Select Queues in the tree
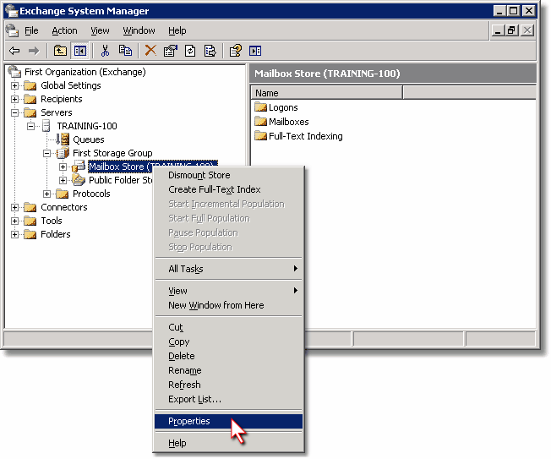 coord(89,139)
